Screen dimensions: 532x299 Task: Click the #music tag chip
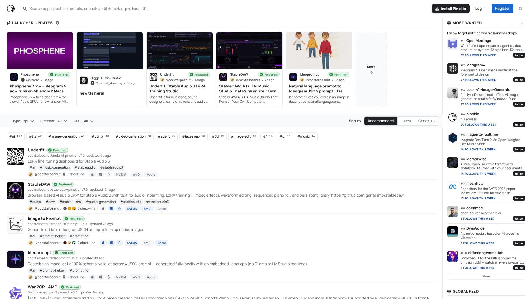pos(306,136)
